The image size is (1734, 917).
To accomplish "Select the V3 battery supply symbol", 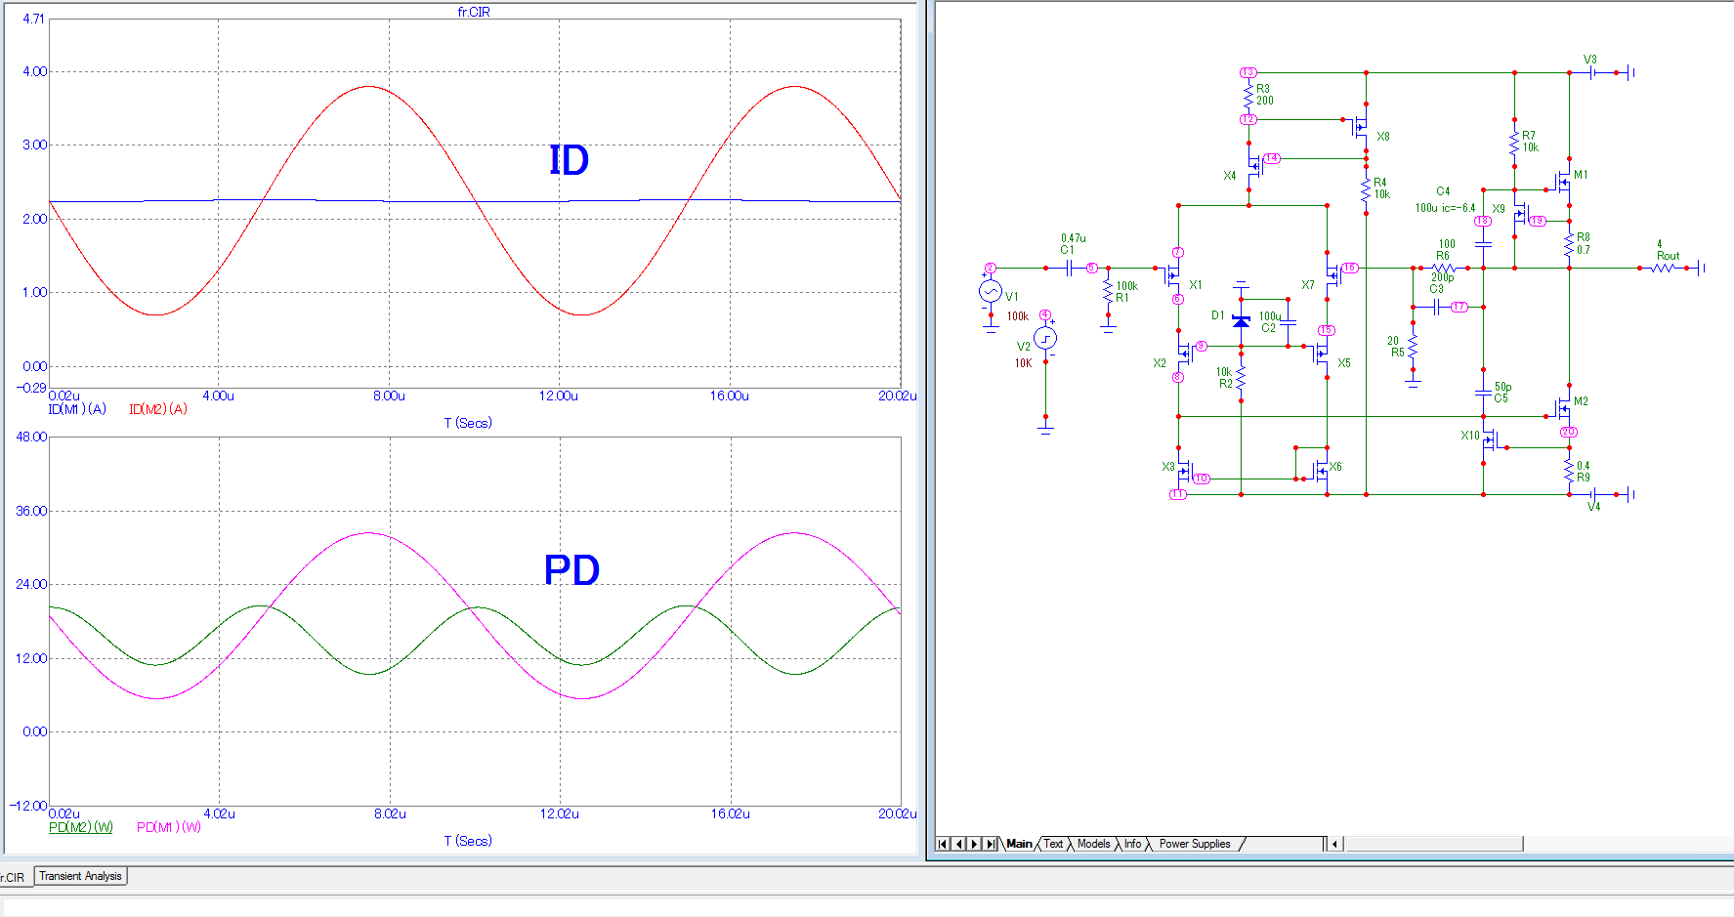I will click(x=1594, y=72).
